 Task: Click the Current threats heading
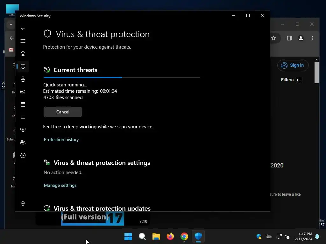pyautogui.click(x=75, y=70)
